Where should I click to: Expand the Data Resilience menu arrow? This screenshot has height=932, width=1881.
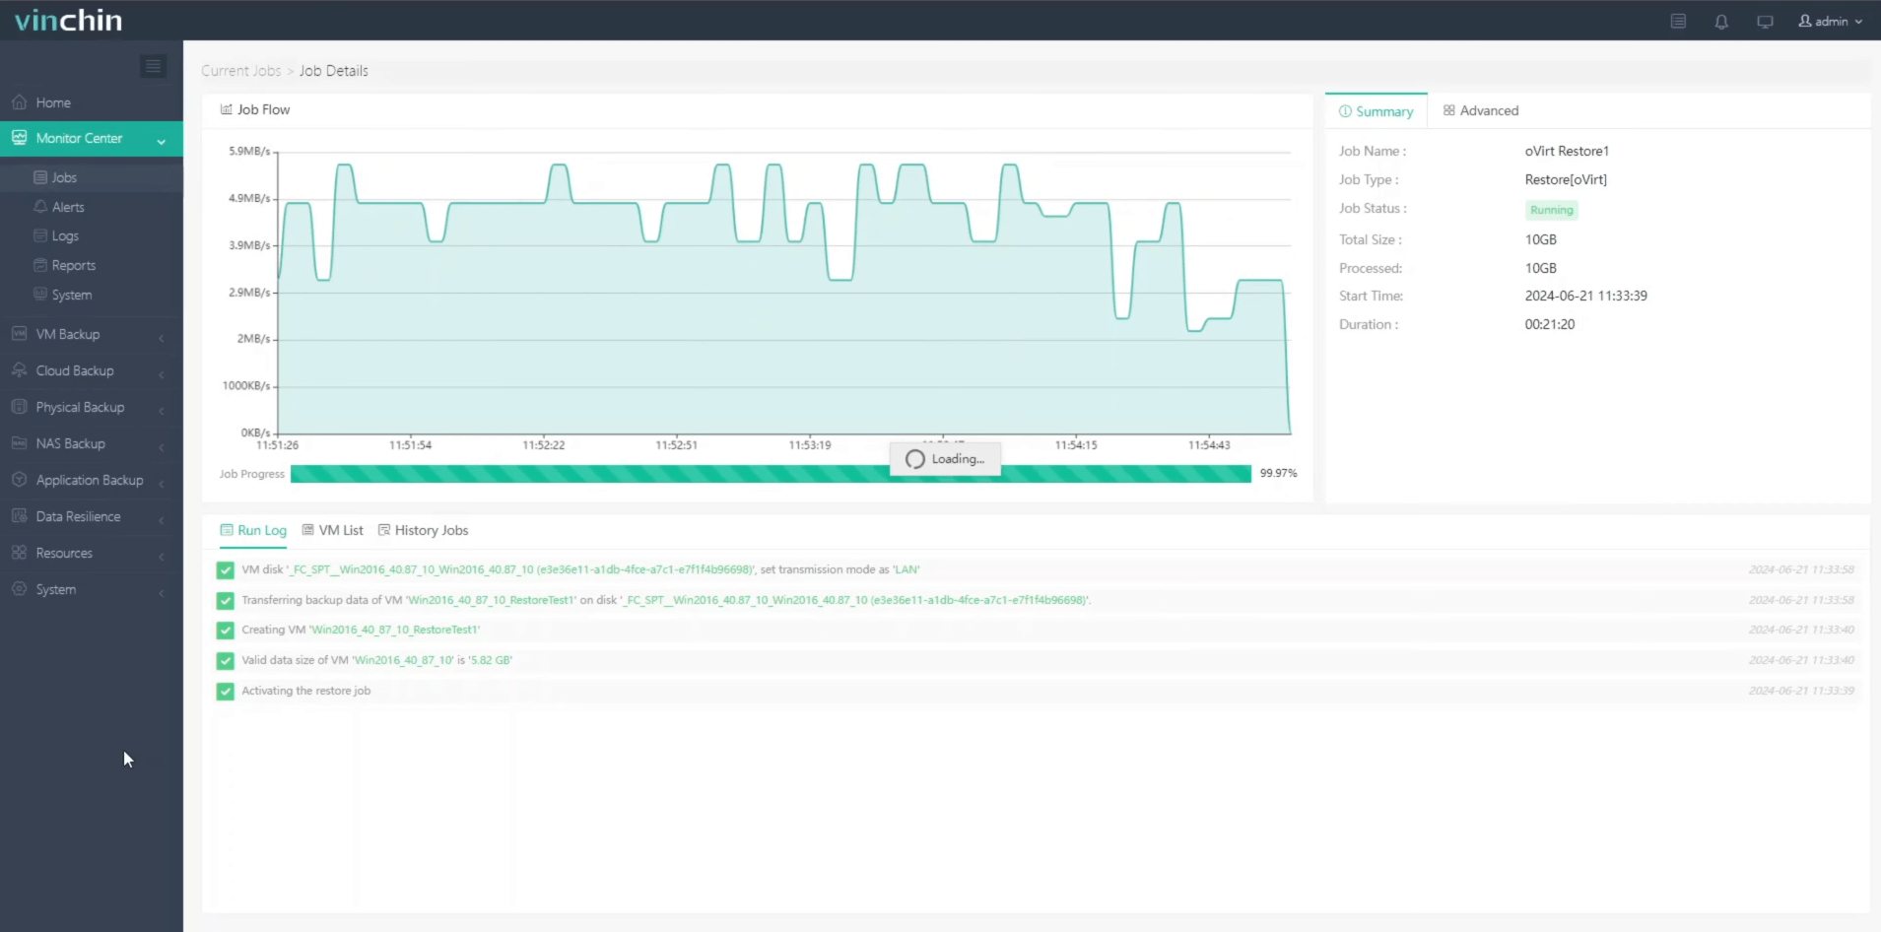coord(162,519)
